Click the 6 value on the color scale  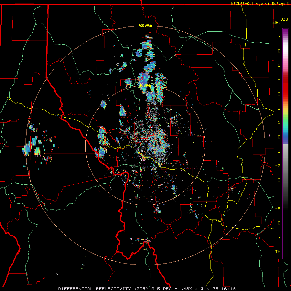pyautogui.click(x=279, y=51)
